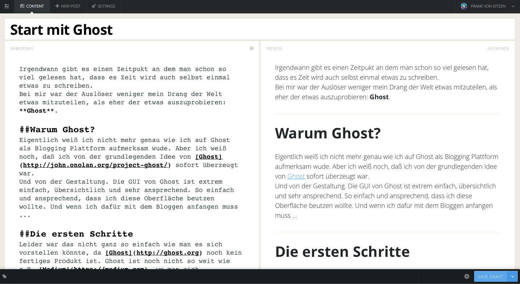Click Frank von Eitzen's avatar icon
Viewport: 520px width, 284px height.
464,6
